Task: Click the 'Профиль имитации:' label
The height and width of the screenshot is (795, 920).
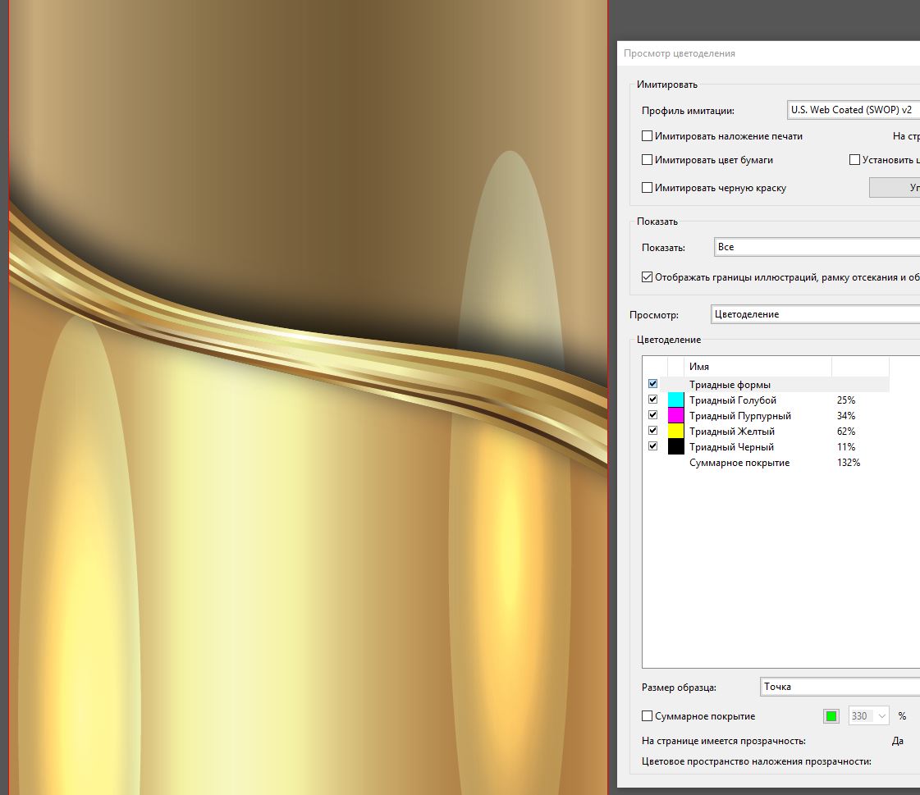Action: point(689,111)
